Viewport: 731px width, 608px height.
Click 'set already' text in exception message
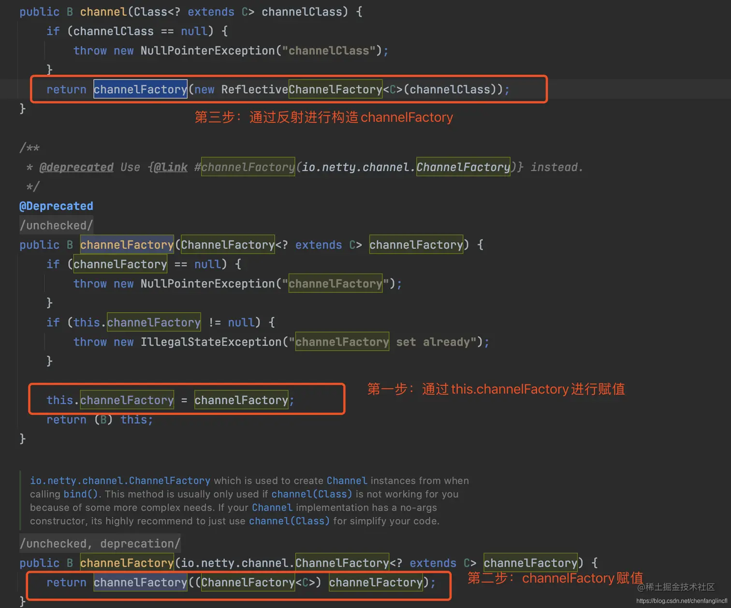[x=433, y=342]
